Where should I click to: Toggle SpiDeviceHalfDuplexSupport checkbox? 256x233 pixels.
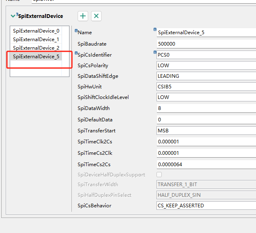point(159,174)
